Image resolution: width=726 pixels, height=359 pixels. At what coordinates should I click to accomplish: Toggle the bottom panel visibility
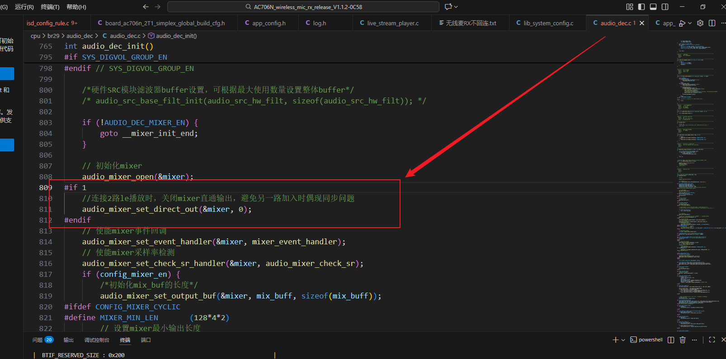click(653, 7)
